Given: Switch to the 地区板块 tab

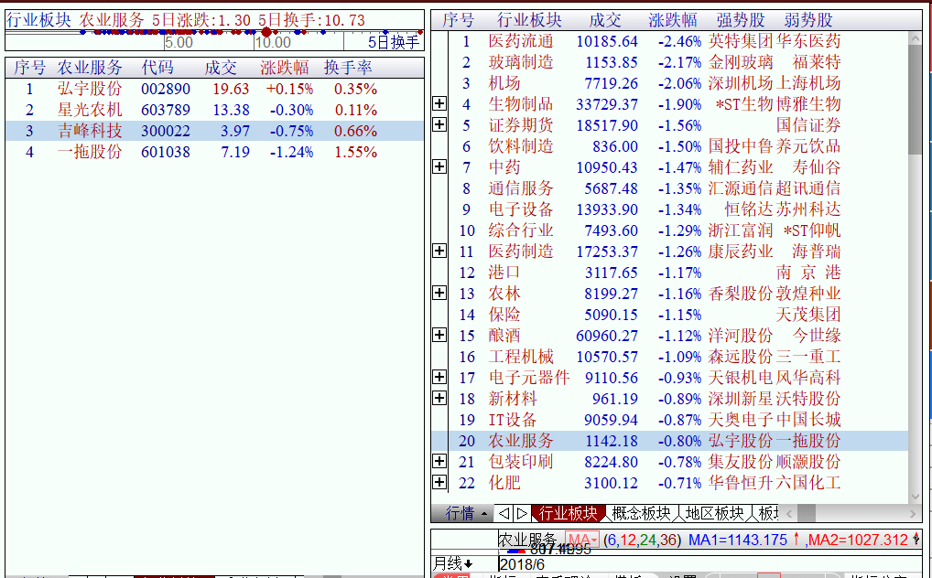Looking at the screenshot, I should [714, 513].
